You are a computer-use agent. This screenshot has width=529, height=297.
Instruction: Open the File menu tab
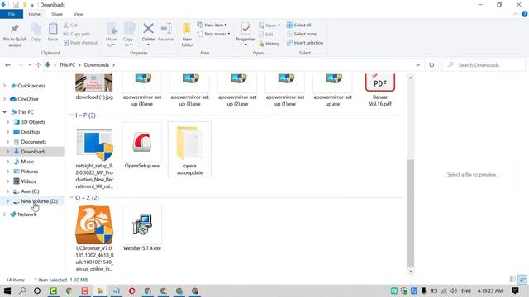coord(12,14)
